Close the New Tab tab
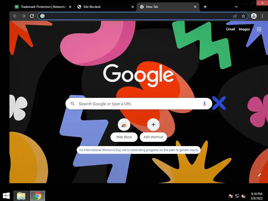The image size is (268, 201). point(195,7)
